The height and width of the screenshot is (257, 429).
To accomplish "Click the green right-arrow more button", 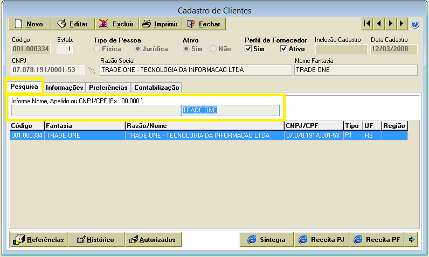I will pos(412,240).
